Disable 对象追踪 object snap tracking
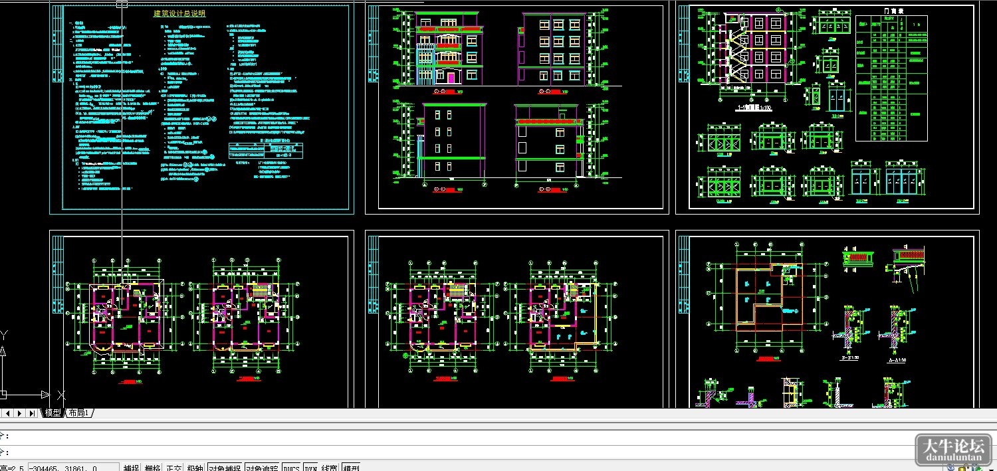The image size is (997, 471). point(262,468)
